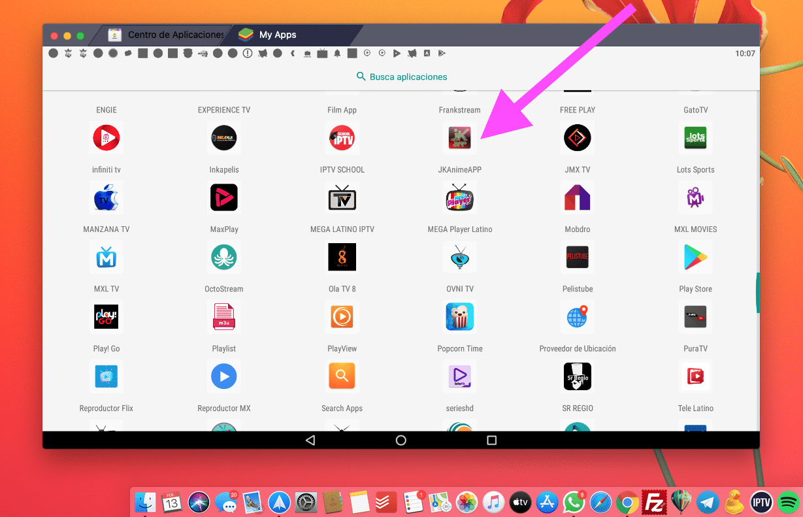Open the App Store from the Dock

pyautogui.click(x=547, y=502)
